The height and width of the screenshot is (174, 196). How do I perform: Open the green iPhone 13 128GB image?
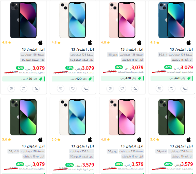(x=23, y=117)
